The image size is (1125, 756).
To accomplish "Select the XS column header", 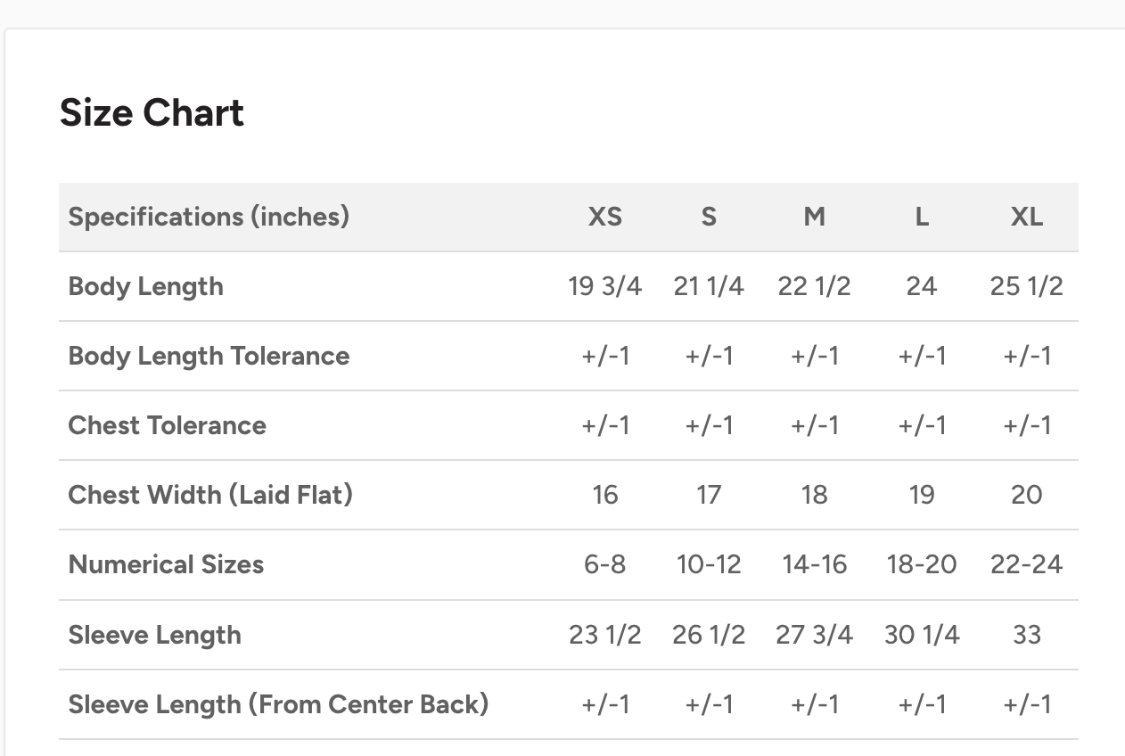I will [x=604, y=217].
